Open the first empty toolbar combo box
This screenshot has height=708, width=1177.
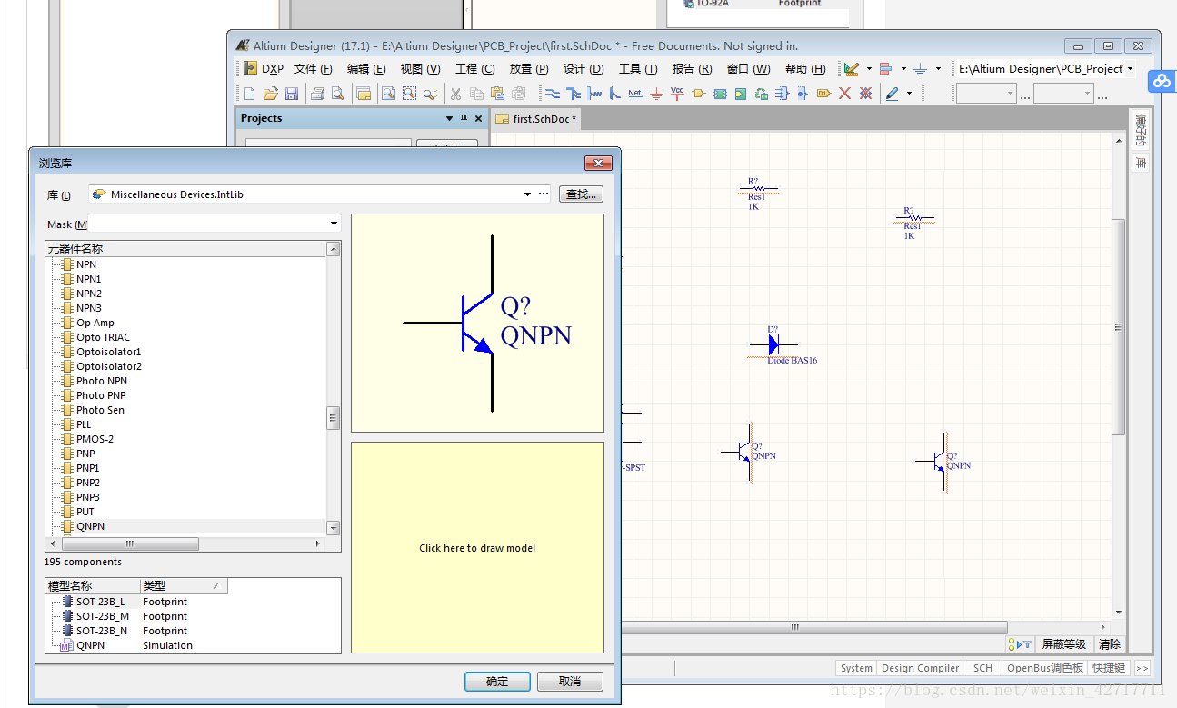[986, 94]
